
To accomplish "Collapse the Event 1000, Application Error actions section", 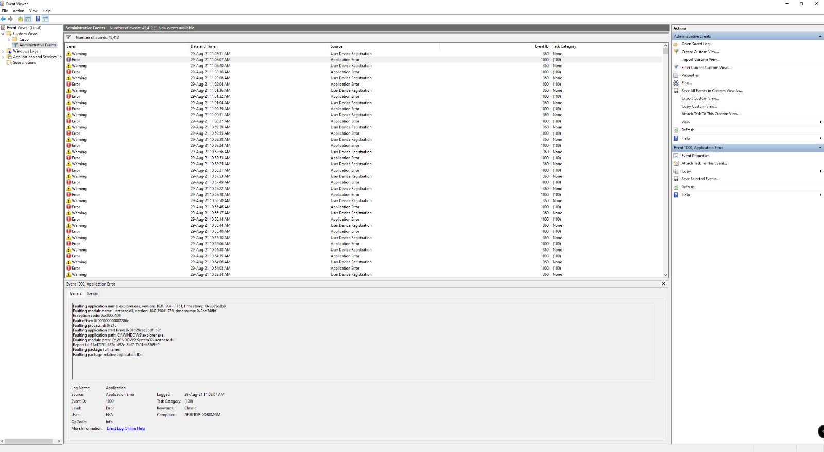I will click(x=820, y=148).
